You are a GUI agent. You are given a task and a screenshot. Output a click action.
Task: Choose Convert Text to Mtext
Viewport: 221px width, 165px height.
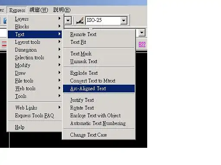tap(99, 81)
